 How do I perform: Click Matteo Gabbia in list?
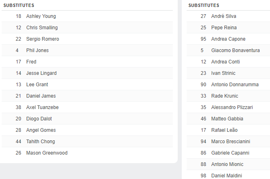click(227, 119)
